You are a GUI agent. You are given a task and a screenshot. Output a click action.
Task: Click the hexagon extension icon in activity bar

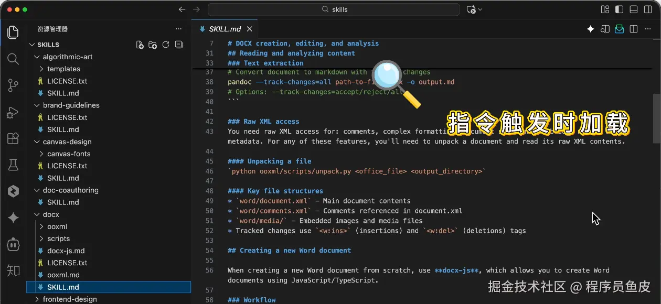point(13,191)
